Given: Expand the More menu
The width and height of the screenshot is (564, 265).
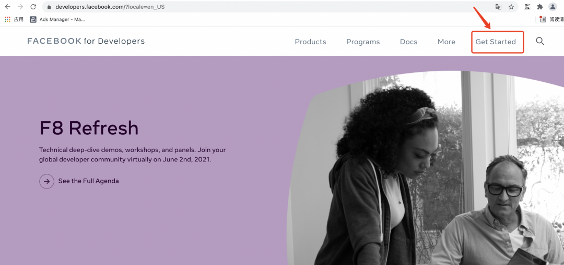Looking at the screenshot, I should [446, 42].
